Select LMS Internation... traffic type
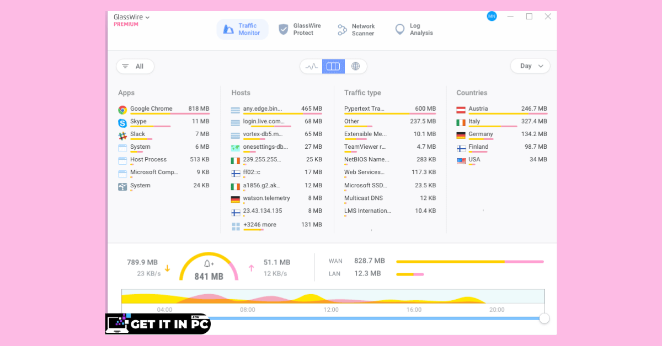 pos(390,211)
